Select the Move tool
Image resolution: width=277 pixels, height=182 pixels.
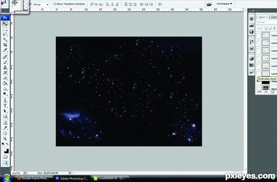coord(5,24)
